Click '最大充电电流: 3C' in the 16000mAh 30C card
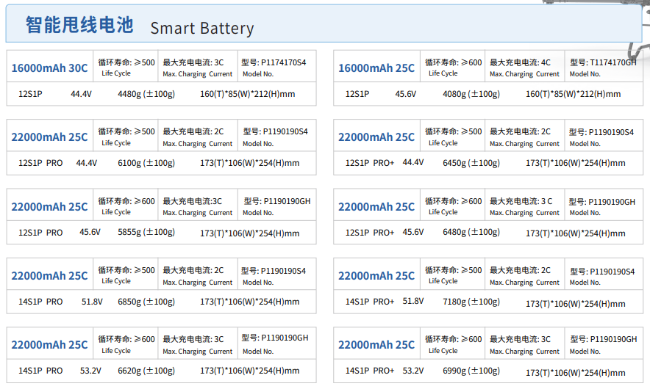The width and height of the screenshot is (650, 389). (x=193, y=62)
